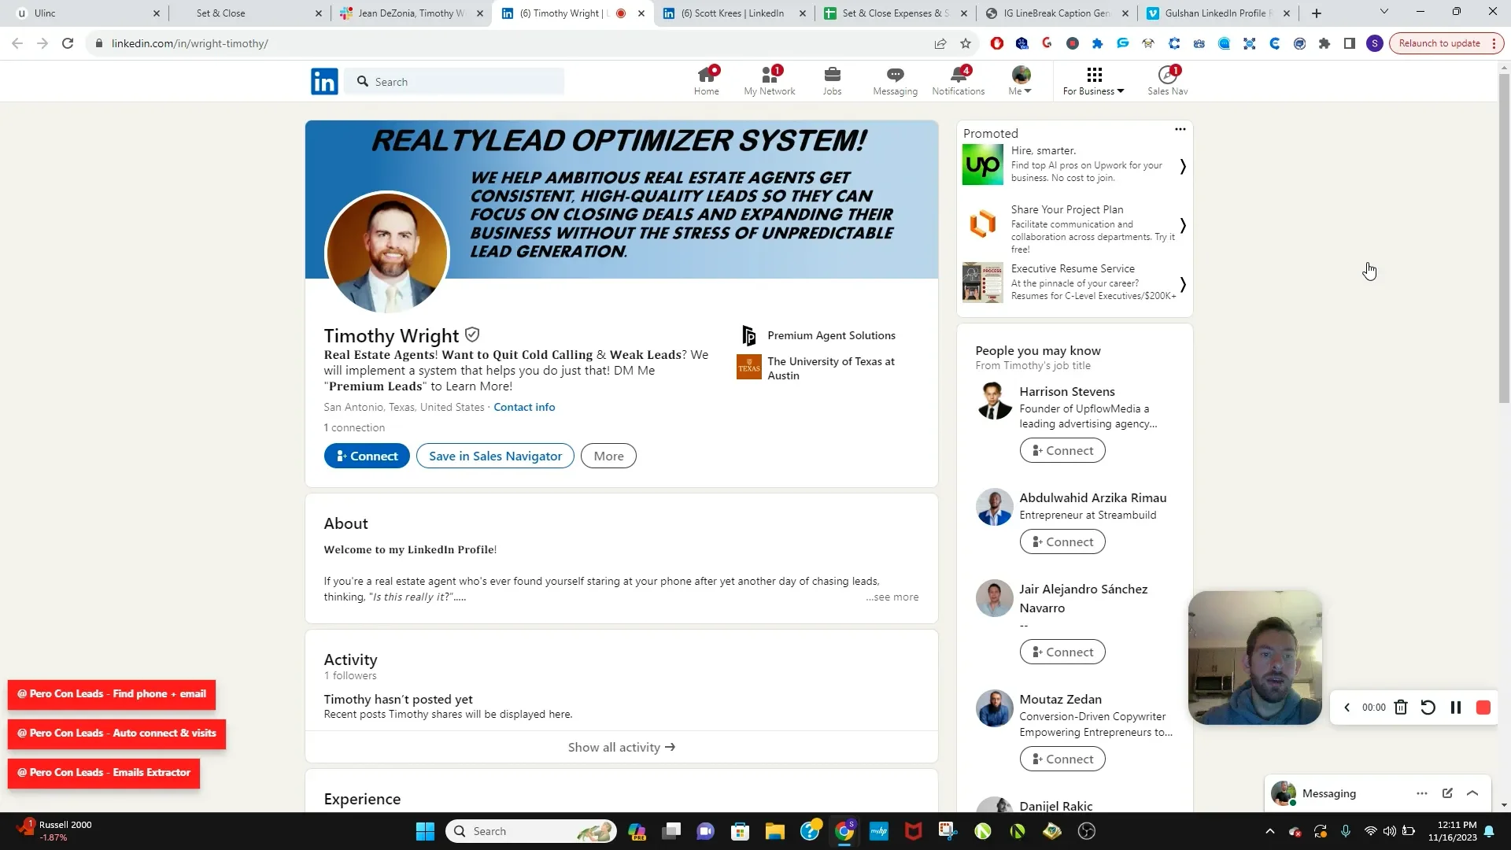Pause the screen recording
Screen dimensions: 1511x850
(1456, 708)
